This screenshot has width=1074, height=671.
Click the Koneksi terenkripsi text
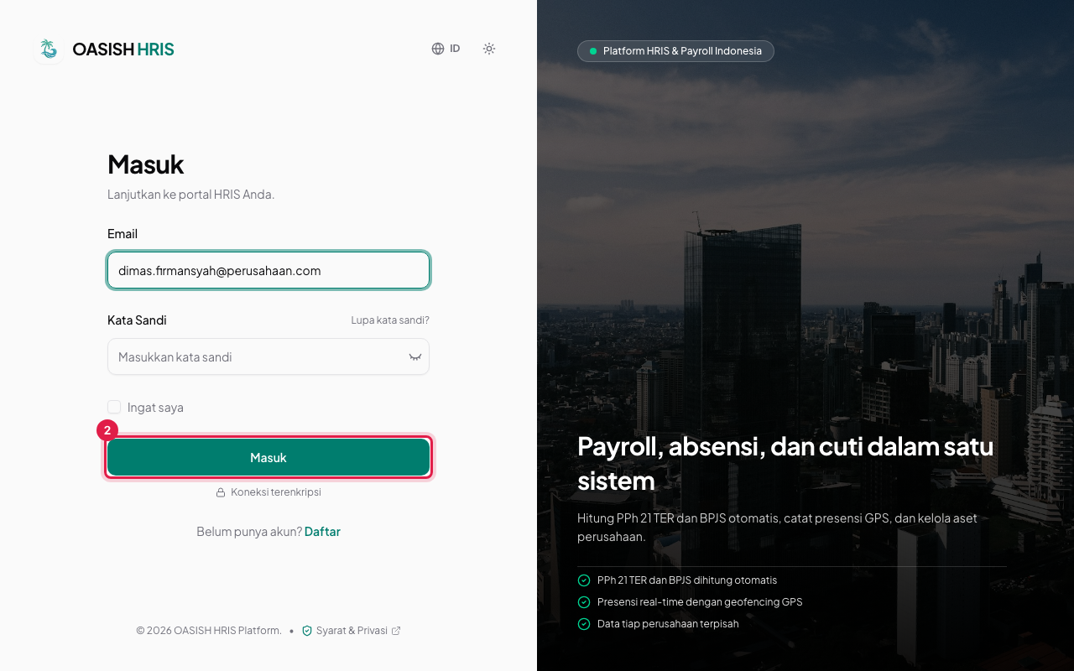(276, 492)
